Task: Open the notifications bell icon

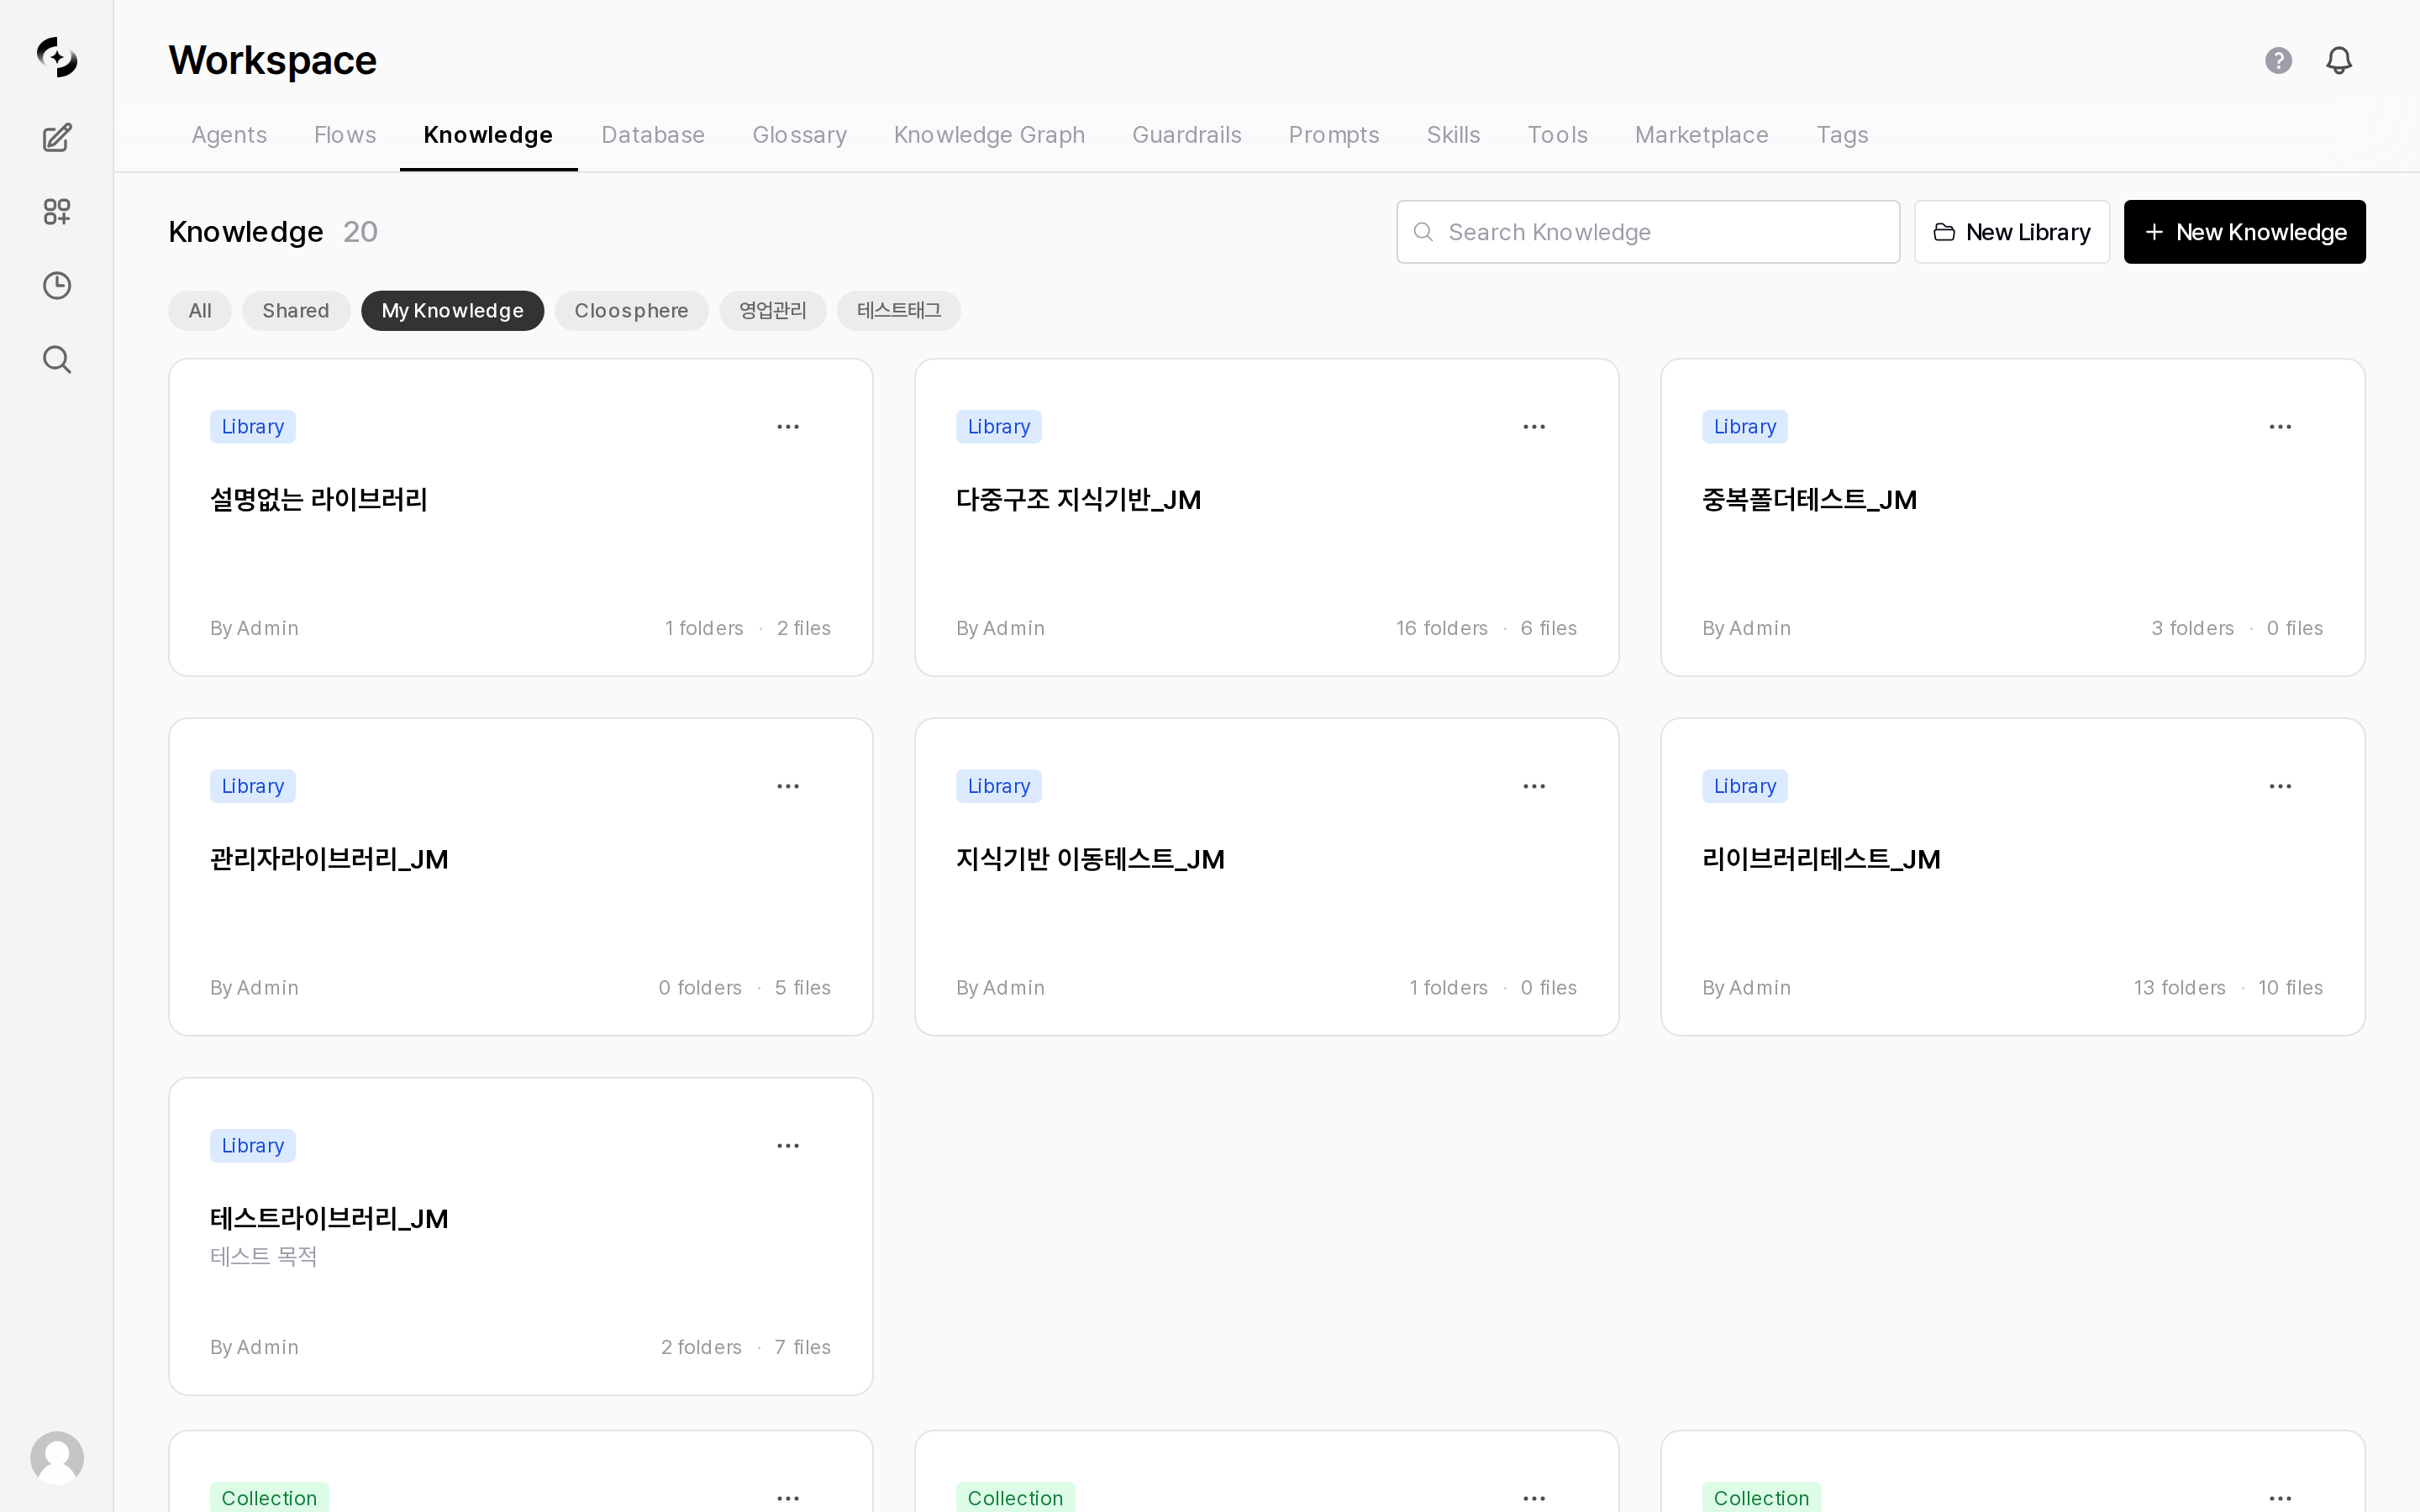Action: point(2339,60)
